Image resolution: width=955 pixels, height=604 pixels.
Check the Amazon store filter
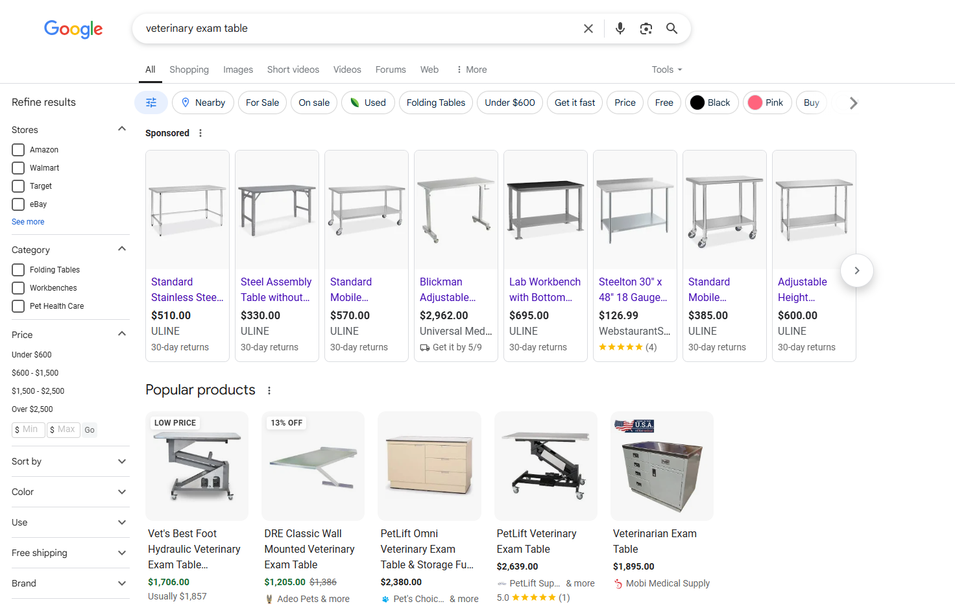[18, 150]
